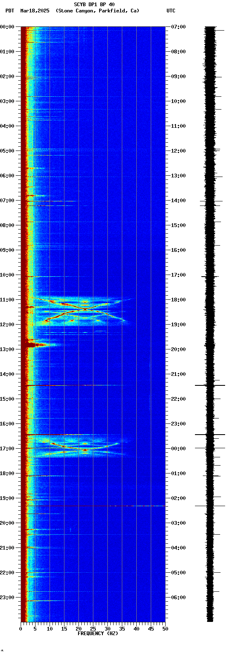Click the large seismogram spike near 21:30 UTC
Screen dimensions: 228x655
click(210, 385)
